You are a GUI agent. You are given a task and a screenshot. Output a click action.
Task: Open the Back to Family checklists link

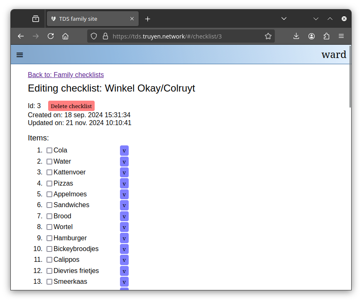click(66, 75)
